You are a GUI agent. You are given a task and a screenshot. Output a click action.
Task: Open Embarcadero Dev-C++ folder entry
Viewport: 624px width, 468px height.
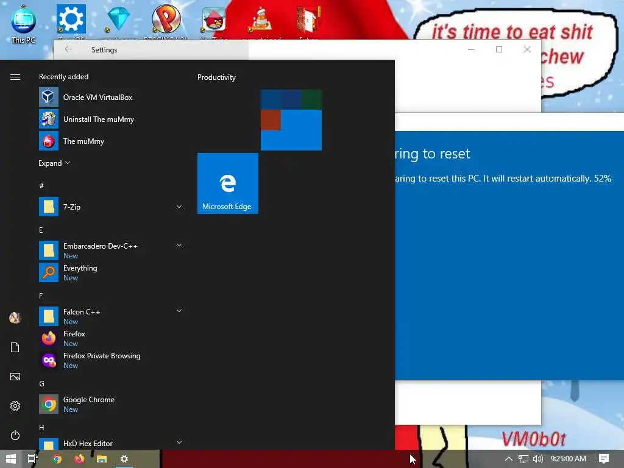tap(111, 250)
